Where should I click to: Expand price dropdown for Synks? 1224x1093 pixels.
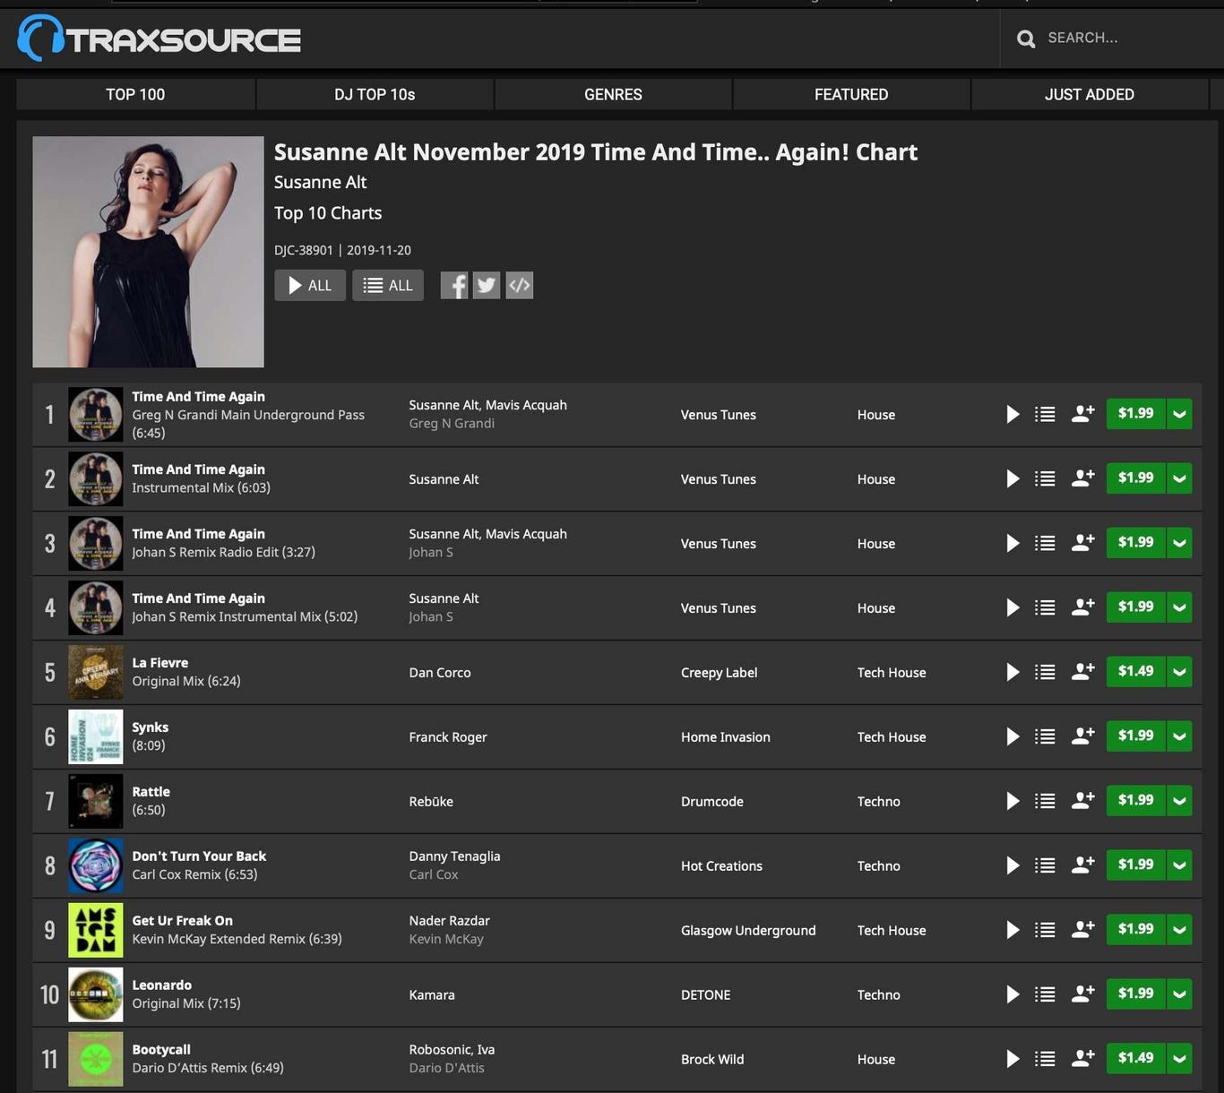tap(1179, 736)
